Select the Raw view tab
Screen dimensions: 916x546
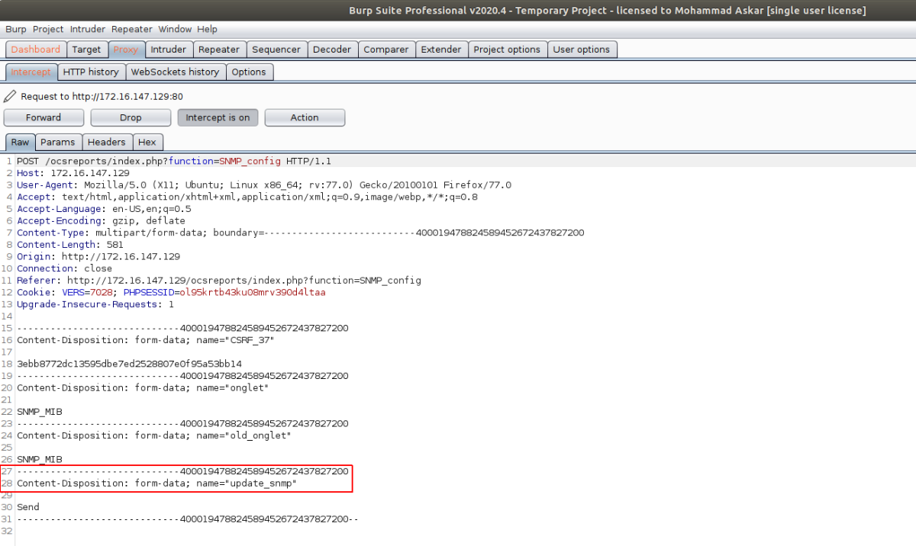(x=21, y=142)
